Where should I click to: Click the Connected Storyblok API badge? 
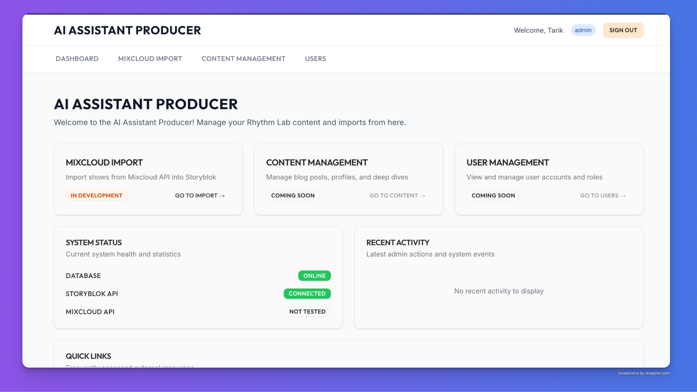307,294
